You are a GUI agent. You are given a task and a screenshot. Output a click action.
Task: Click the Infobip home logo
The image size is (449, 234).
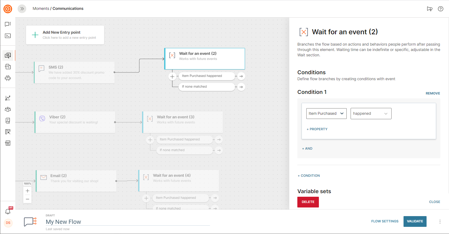8,9
